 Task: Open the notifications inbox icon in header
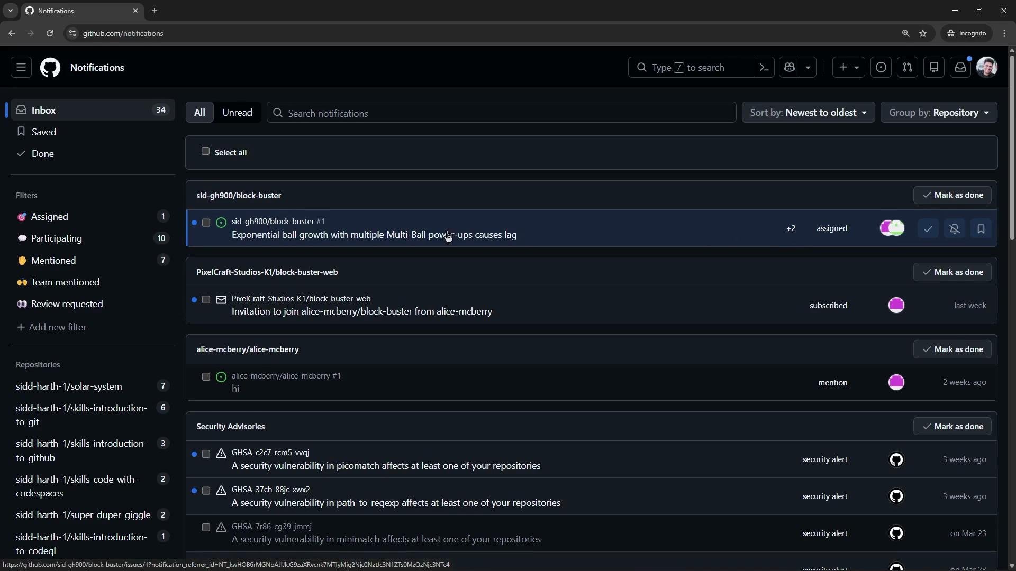(x=960, y=68)
